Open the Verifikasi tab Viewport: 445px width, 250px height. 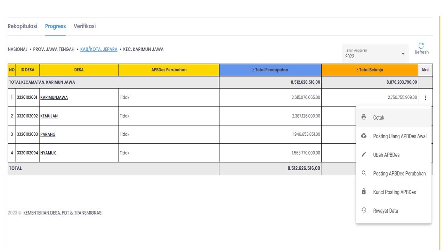[84, 26]
